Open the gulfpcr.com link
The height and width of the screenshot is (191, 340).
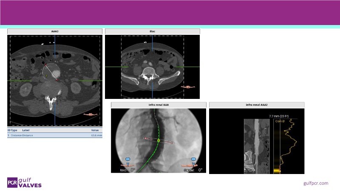coord(316,183)
